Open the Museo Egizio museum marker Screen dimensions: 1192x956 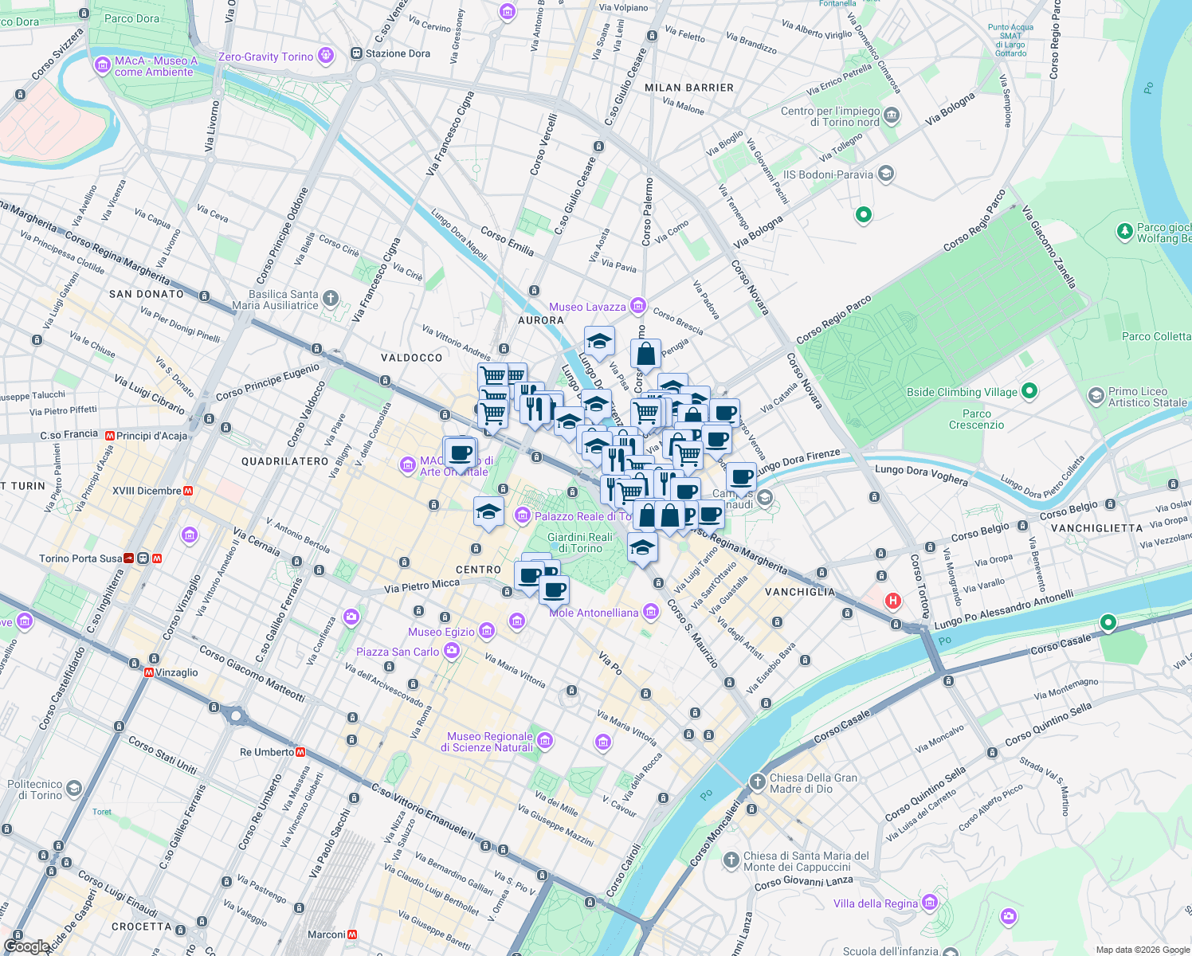[488, 630]
